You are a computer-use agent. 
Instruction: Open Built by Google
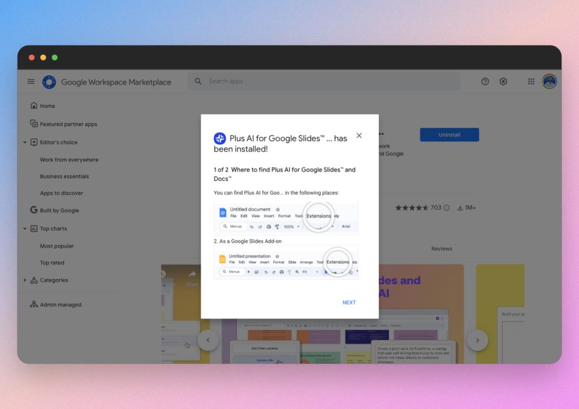(x=59, y=210)
